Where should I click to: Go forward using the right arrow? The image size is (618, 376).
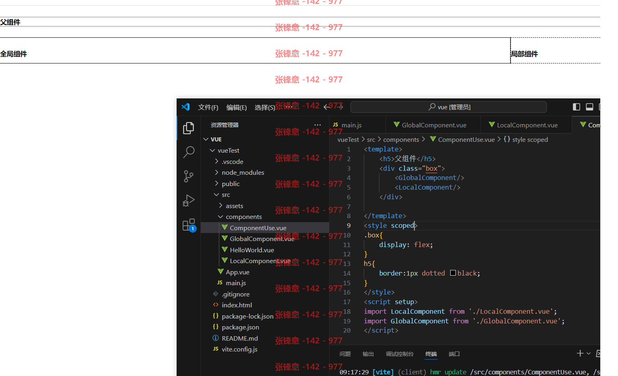[340, 107]
